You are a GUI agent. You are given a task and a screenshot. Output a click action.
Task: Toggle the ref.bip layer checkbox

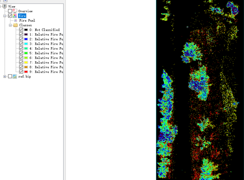10,76
